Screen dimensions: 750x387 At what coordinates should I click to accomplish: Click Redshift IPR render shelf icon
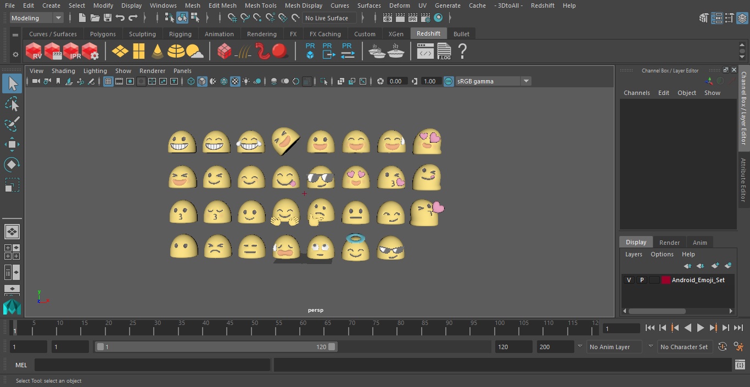(71, 52)
